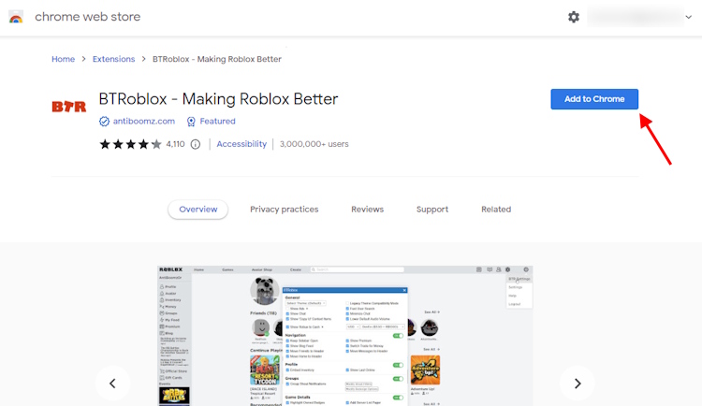Expand the account dropdown arrow
Screen dimensions: 702x406
pos(686,17)
